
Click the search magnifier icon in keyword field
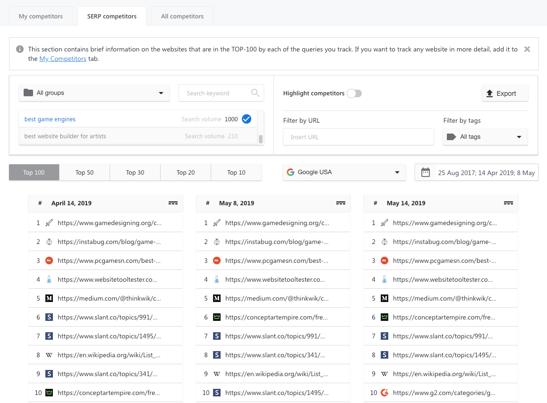pyautogui.click(x=255, y=93)
